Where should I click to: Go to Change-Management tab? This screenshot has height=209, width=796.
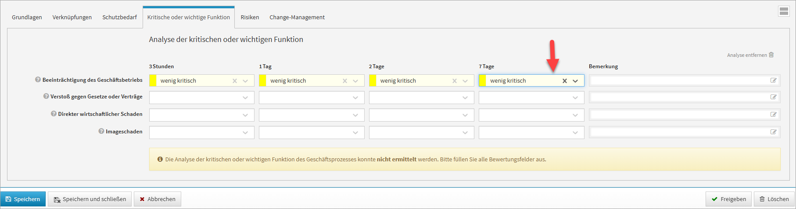pos(297,17)
